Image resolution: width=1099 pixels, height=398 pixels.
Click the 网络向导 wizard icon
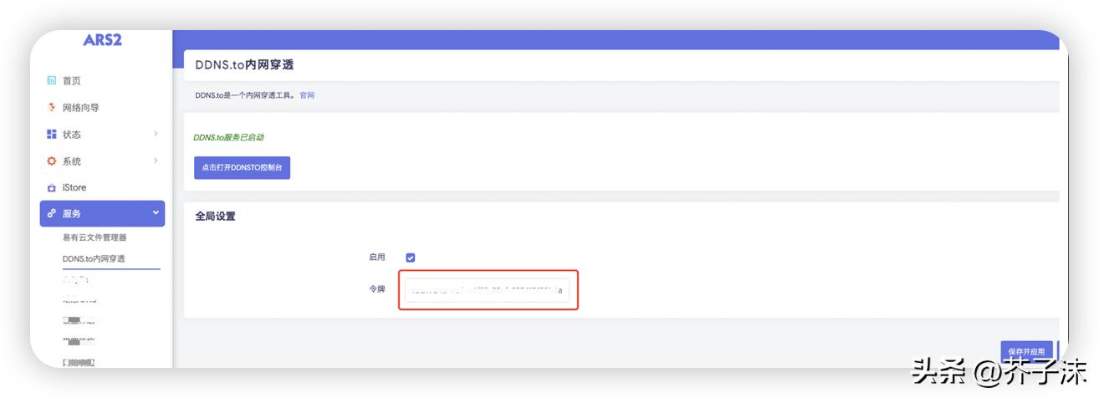(51, 108)
